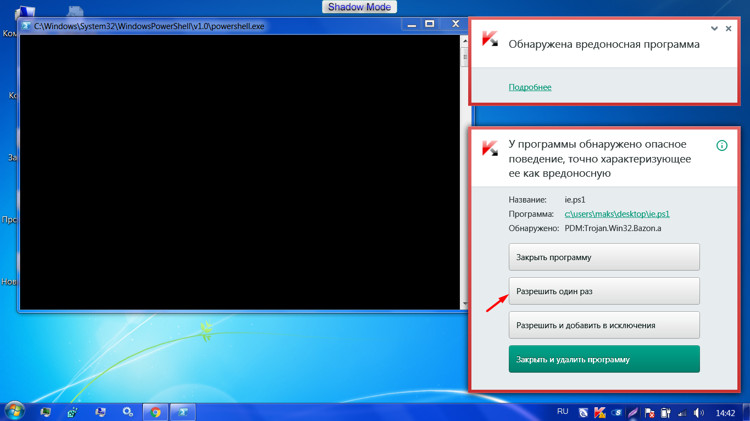Click the PowerShell icon in the window title bar

26,25
